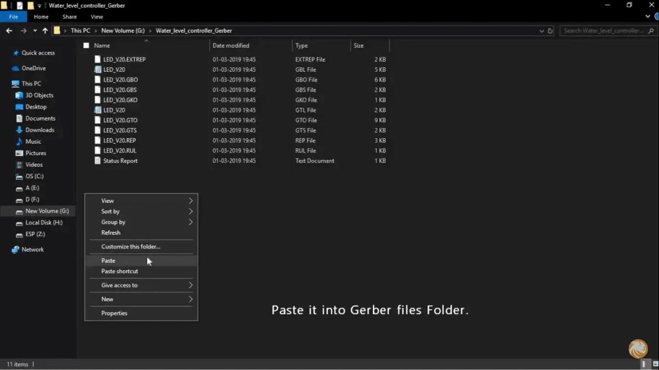Open the 3D Objects folder icon

click(x=19, y=95)
